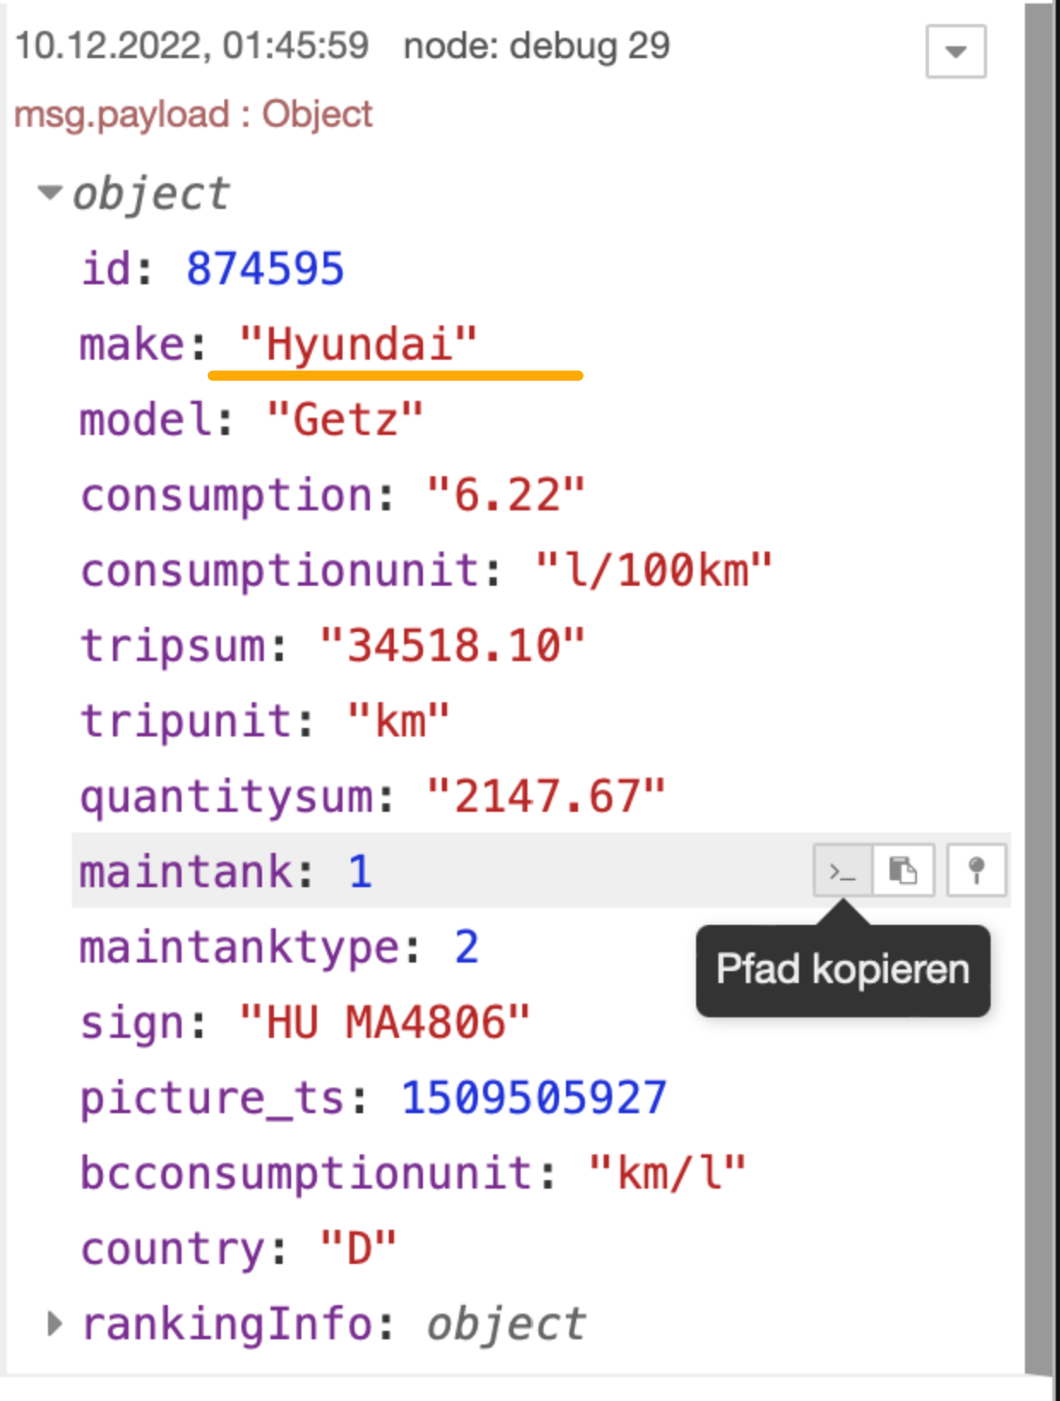Select the id value 874595
Image resolution: width=1060 pixels, height=1401 pixels.
(265, 269)
